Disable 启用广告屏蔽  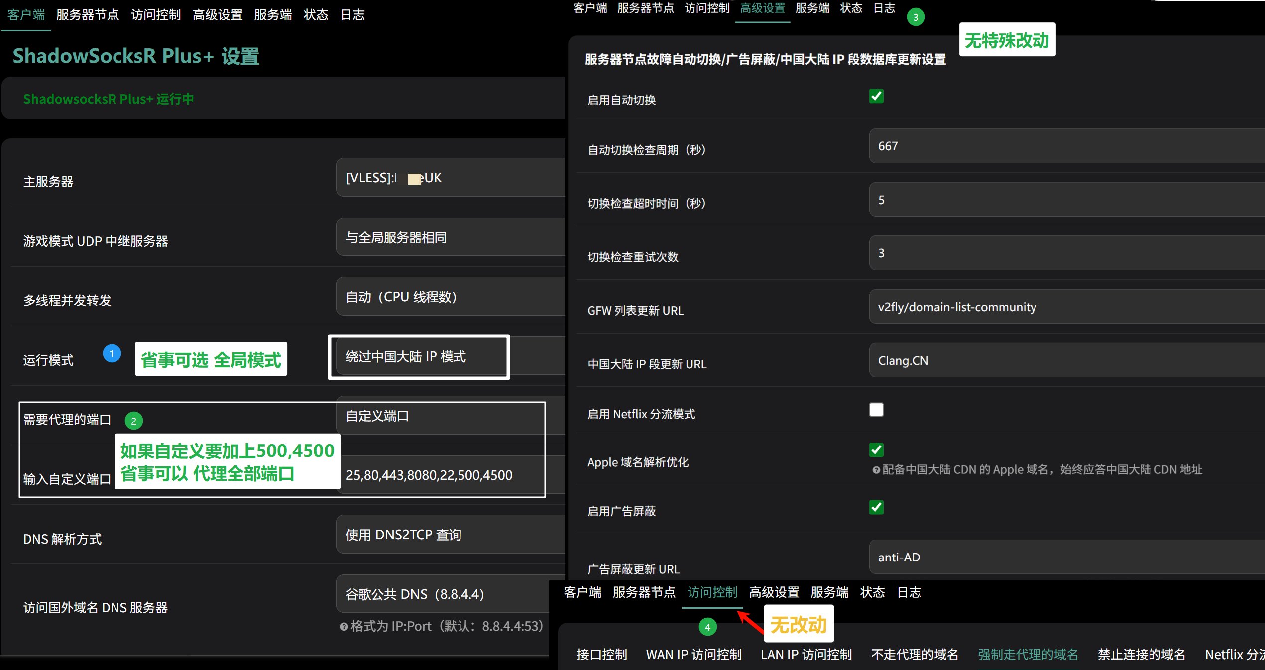coord(876,508)
